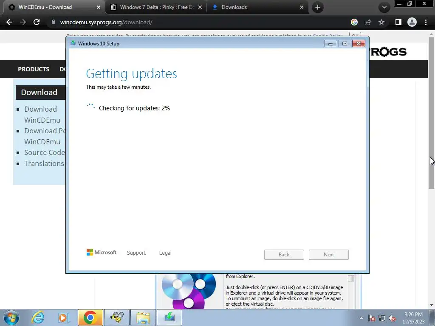Screen dimensions: 435x326
Task: Launch Internet Explorer from taskbar
Action: (x=38, y=318)
